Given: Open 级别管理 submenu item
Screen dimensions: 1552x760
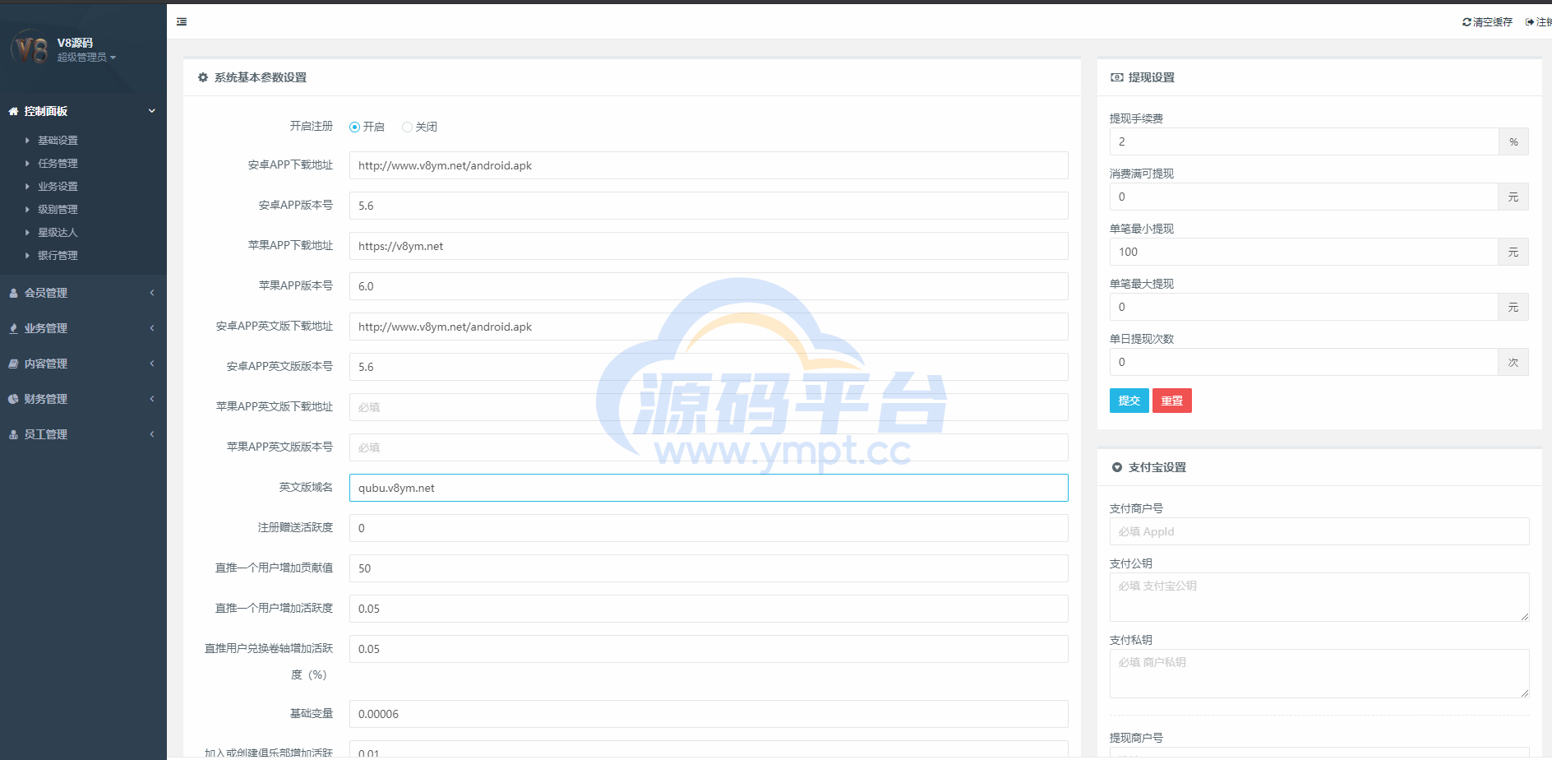Looking at the screenshot, I should [x=58, y=210].
